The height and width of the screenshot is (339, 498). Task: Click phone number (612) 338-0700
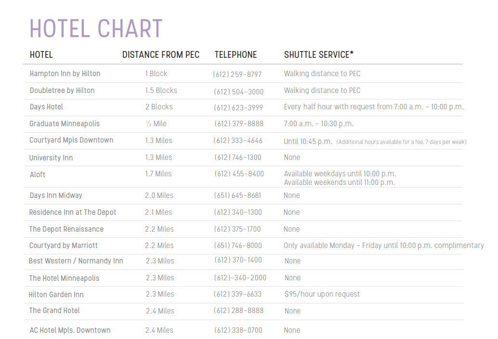coord(238,330)
